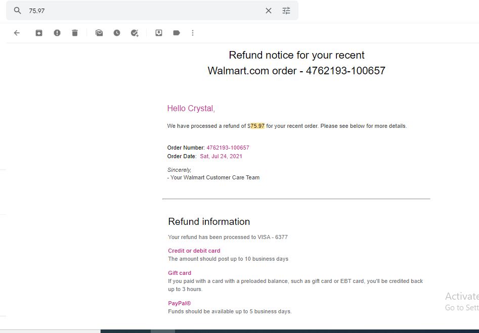The image size is (479, 333).
Task: Report this email as spam
Action: (57, 33)
